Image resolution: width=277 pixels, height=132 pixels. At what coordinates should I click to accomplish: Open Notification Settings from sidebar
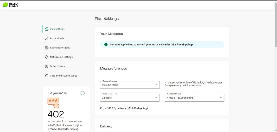61,57
